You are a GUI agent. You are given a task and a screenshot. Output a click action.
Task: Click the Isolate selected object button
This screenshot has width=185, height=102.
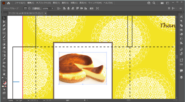97,8
